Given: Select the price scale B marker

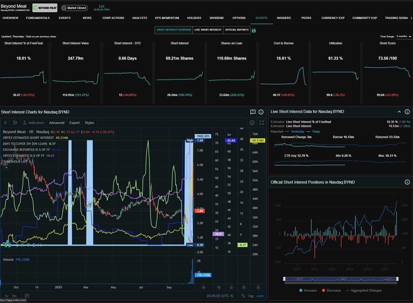Looking at the screenshot, I should [x=218, y=287].
